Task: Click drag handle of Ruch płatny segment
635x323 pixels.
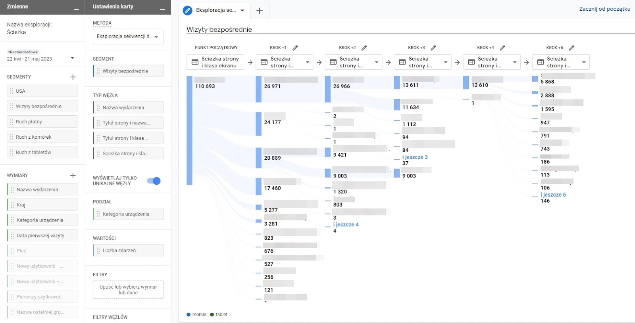Action: tap(12, 122)
